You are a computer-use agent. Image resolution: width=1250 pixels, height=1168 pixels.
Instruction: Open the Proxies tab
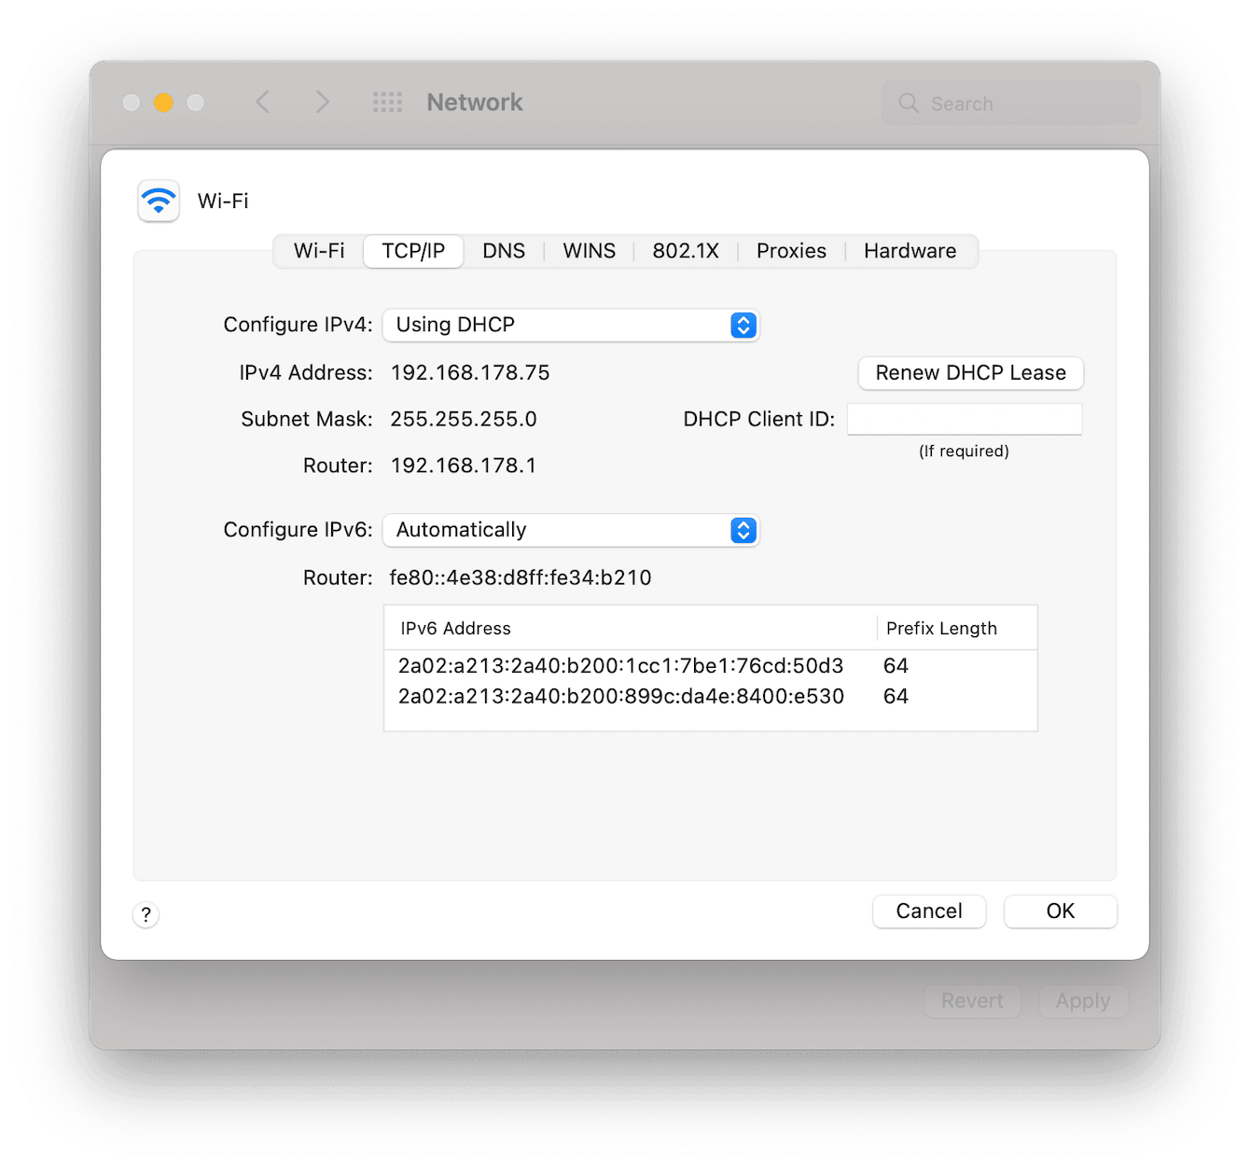click(790, 250)
